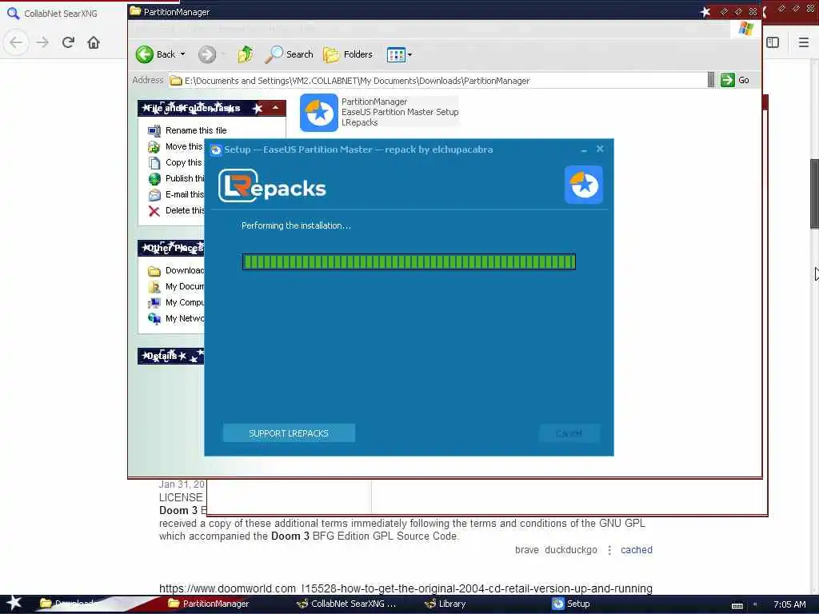Switch to PartitionManager taskbar item
The image size is (819, 614).
point(209,604)
